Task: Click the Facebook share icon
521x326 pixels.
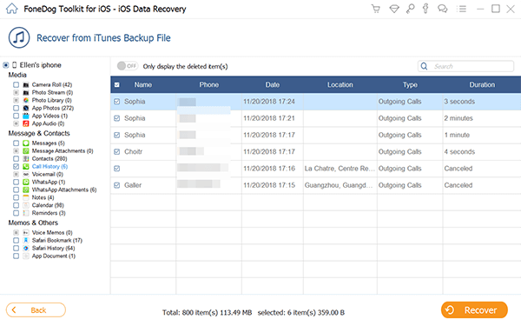Action: click(x=425, y=9)
